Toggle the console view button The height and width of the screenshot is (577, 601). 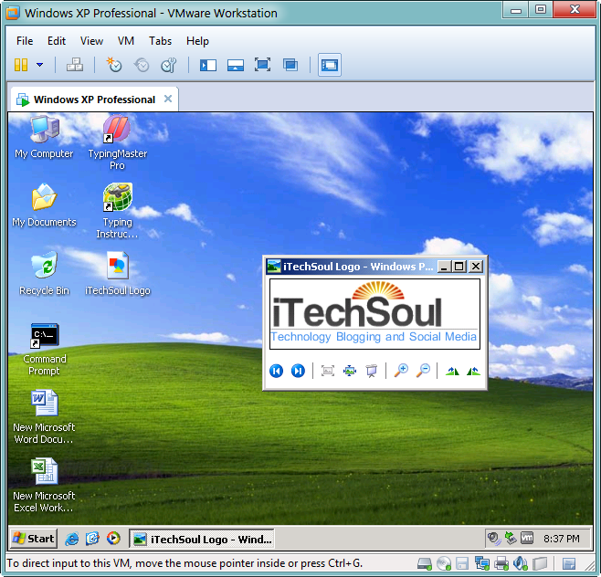tap(330, 65)
